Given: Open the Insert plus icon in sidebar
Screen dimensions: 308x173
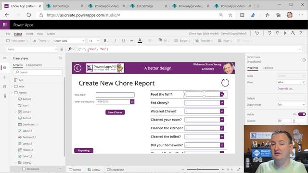Looking at the screenshot, I should pyautogui.click(x=5, y=77).
